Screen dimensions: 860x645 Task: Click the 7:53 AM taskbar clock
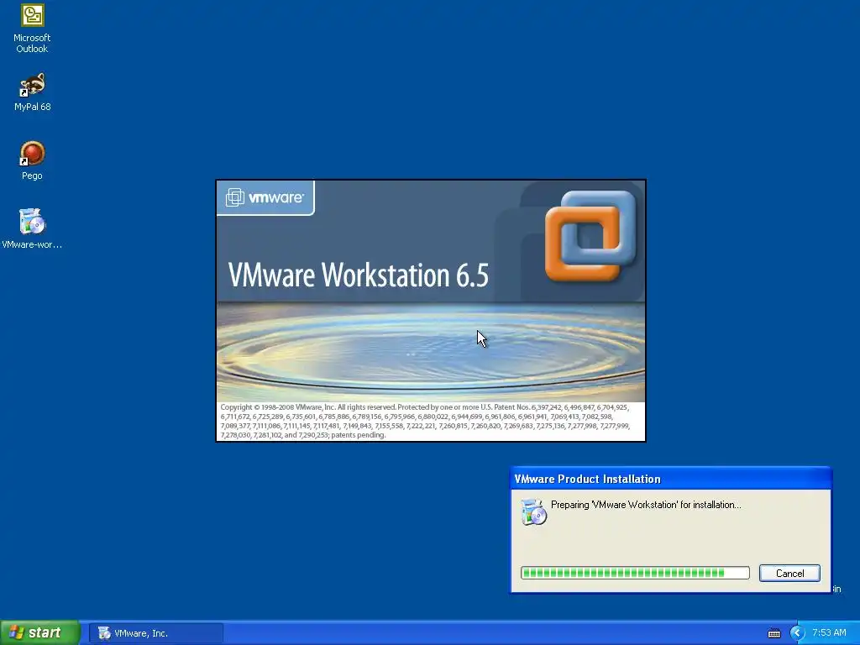tap(829, 633)
